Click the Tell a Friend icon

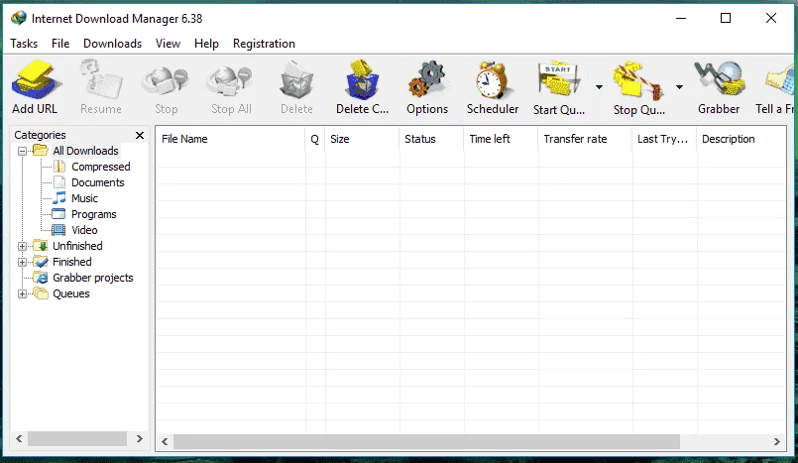(x=781, y=80)
